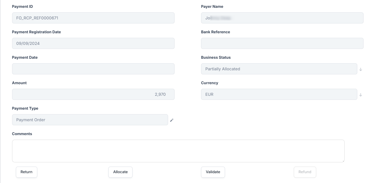Viewport: 389px width, 183px height.
Task: Click the Allocate button
Action: [x=120, y=172]
